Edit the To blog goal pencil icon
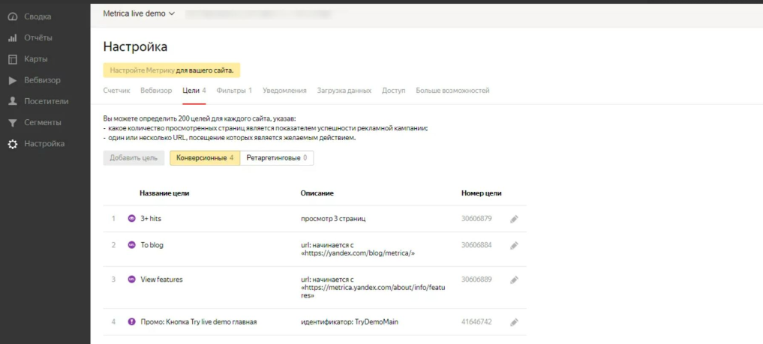This screenshot has width=763, height=344. (x=515, y=246)
